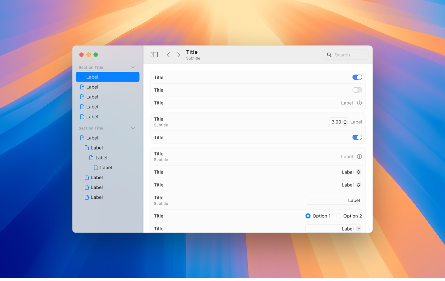Collapse the first Section Title group

(x=133, y=67)
